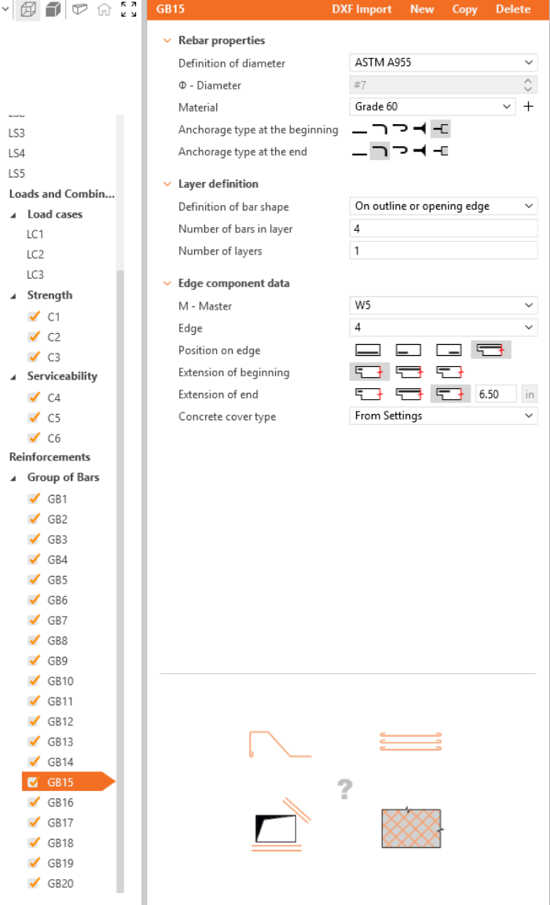Click the zoom-to-fit arrows icon
This screenshot has width=550, height=905.
pyautogui.click(x=129, y=10)
